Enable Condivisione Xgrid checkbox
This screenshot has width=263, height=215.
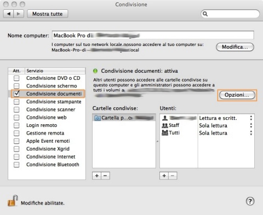(x=16, y=149)
